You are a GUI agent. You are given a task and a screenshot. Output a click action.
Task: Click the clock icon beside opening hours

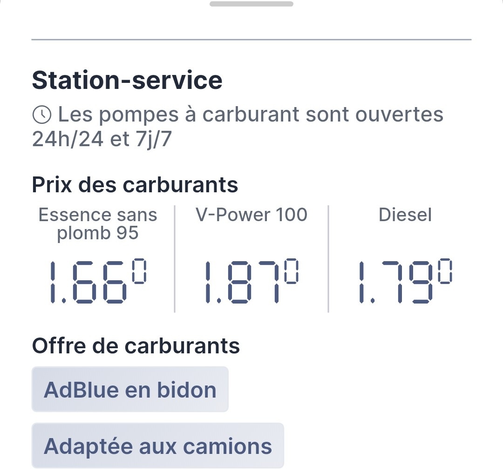(x=42, y=115)
